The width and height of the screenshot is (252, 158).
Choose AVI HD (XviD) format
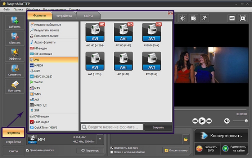coord(123,35)
